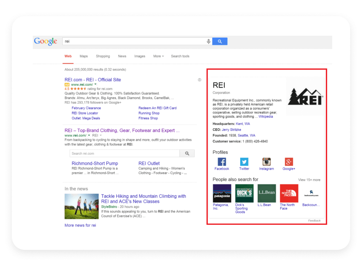Viewport: 362px width, 266px height.
Task: Expand the URL dropdown arrow under REI.com ad
Action: coord(95,85)
